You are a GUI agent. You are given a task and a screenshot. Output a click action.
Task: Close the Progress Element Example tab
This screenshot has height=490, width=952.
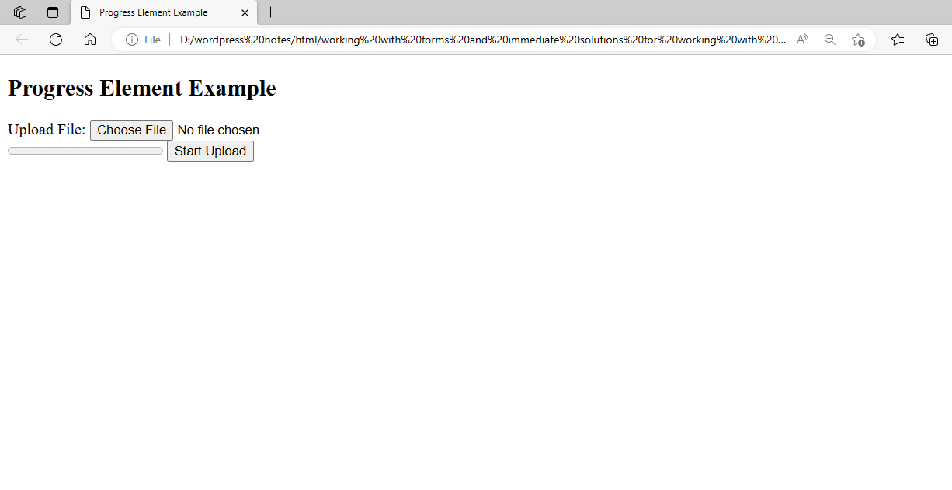click(x=245, y=12)
